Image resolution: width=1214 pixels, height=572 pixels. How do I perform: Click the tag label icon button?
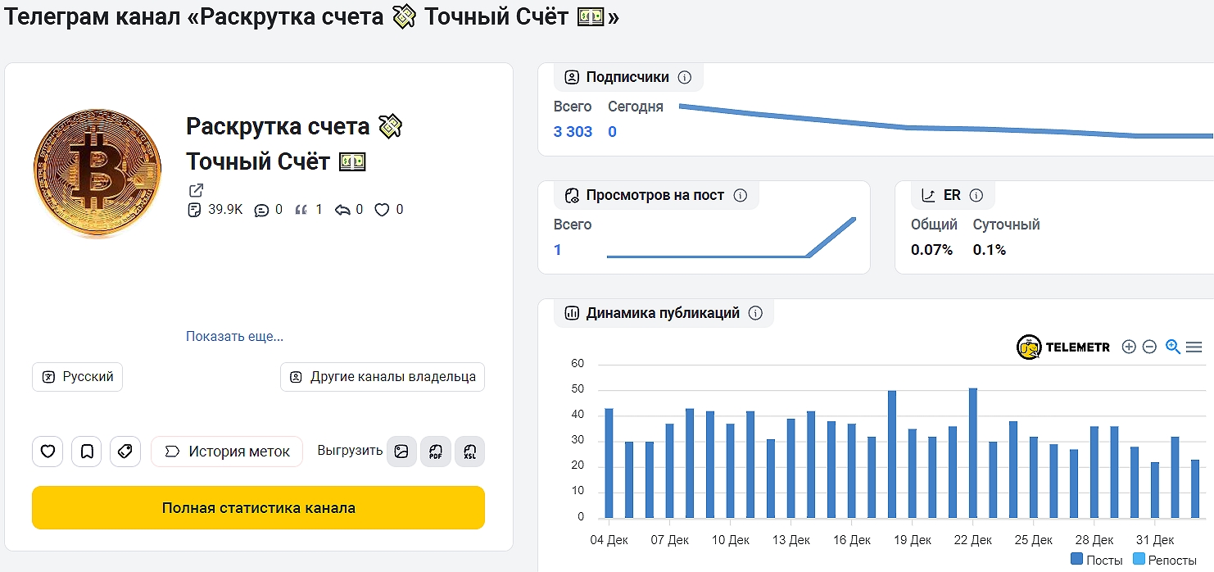(x=125, y=452)
